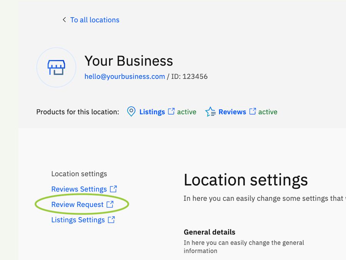346x260 pixels.
Task: Click the large Location settings heading
Action: [246, 180]
